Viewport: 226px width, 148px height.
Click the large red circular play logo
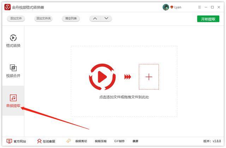102,77
